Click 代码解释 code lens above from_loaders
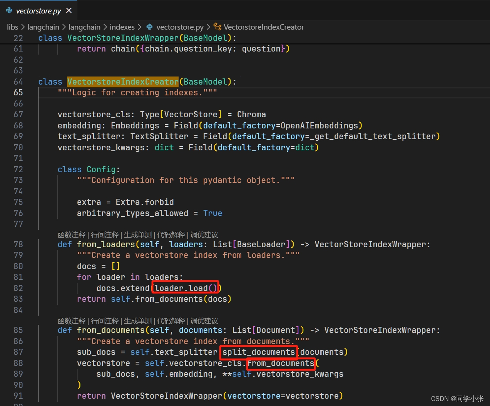490x406 pixels. pos(171,235)
